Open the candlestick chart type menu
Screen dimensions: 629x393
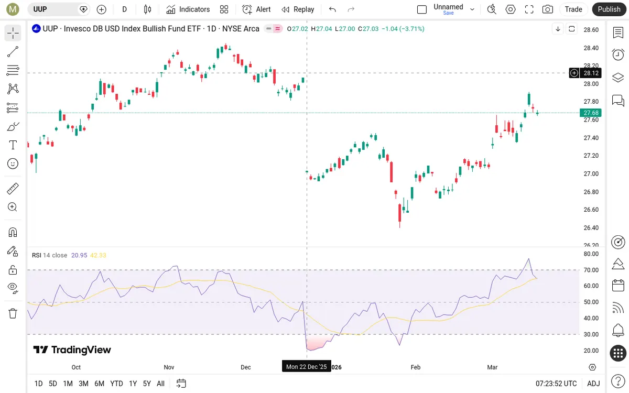click(148, 9)
